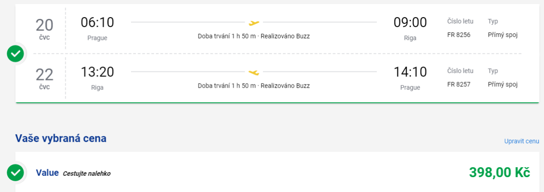This screenshot has height=192, width=544.
Task: Click the 06:10 Prague departure time
Action: [97, 23]
